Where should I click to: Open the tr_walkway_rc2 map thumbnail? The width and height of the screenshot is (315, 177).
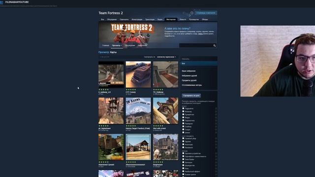[x=111, y=74]
